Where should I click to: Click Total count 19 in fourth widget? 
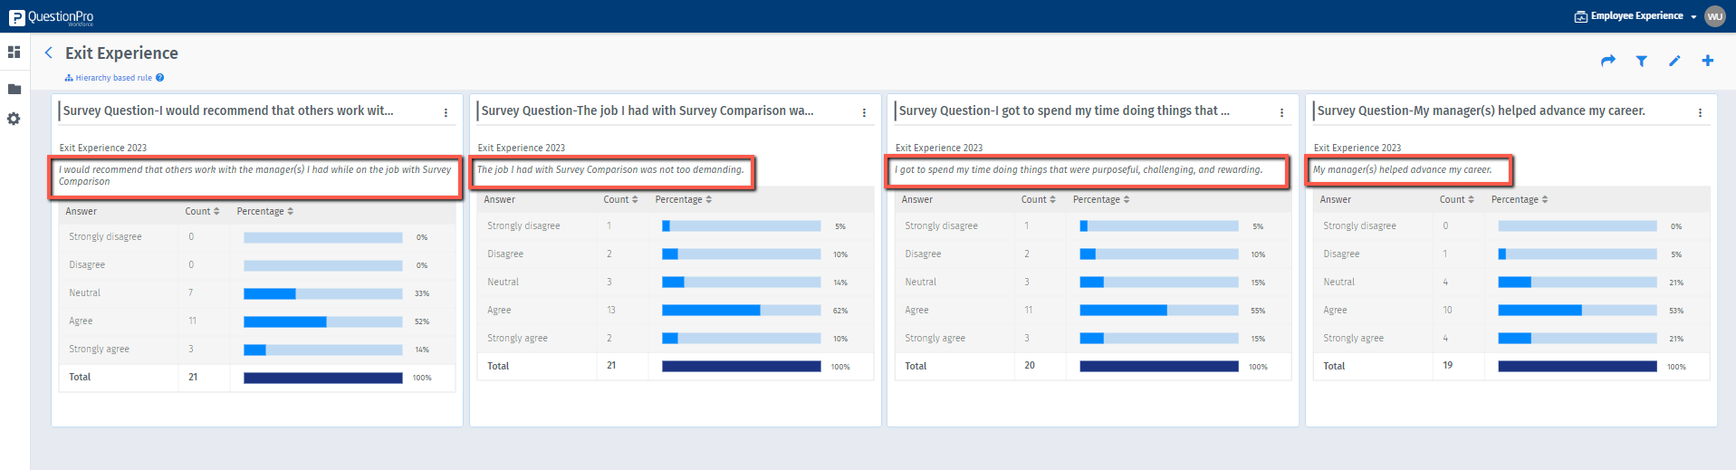click(x=1448, y=365)
